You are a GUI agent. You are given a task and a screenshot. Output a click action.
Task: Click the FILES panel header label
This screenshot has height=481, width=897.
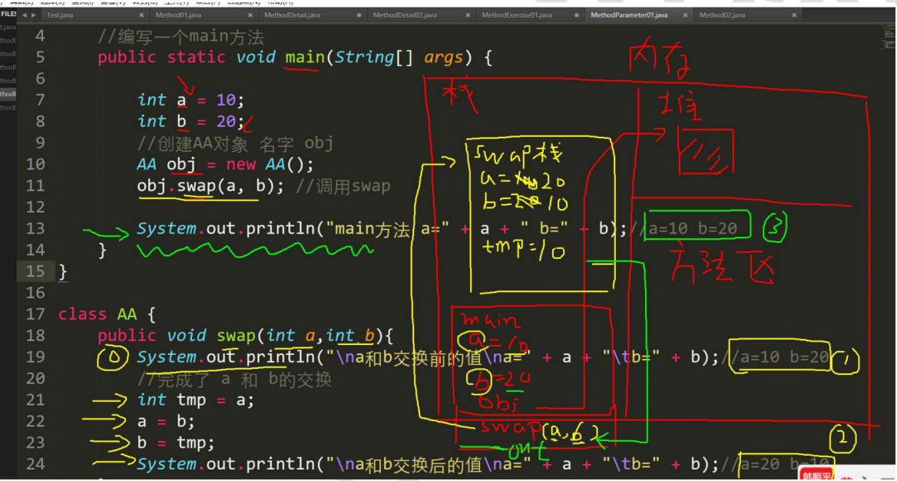click(x=10, y=13)
